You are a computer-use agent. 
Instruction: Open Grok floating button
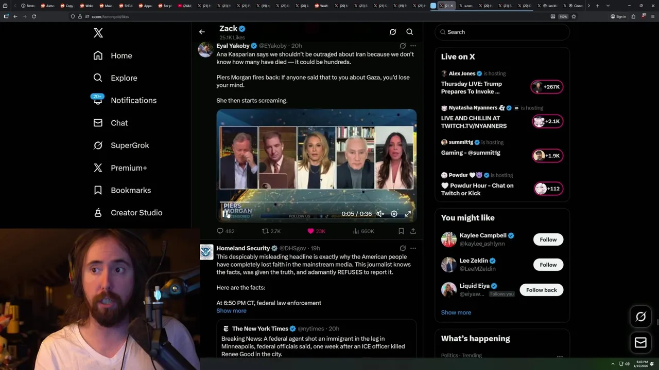click(640, 317)
